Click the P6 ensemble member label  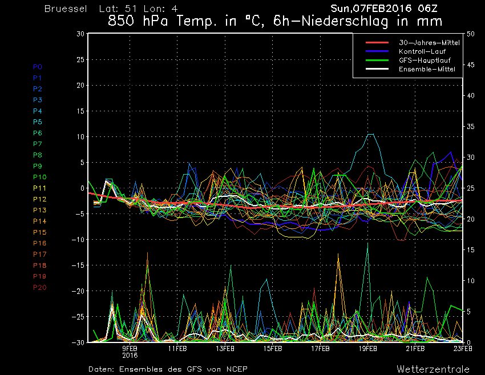tap(38, 133)
